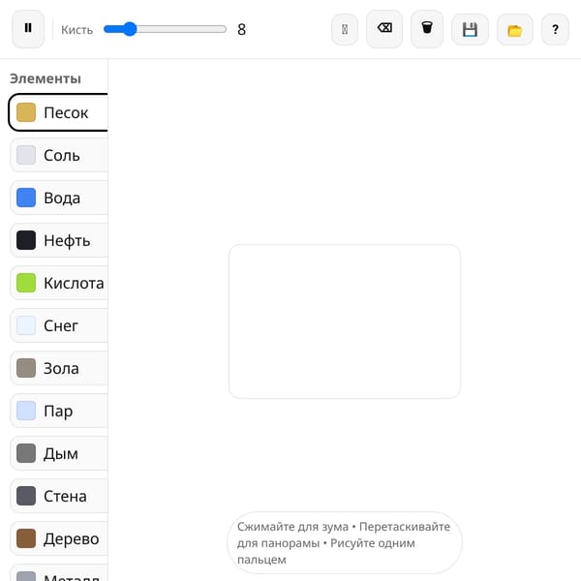The image size is (581, 581).
Task: Click the Кисть label
Action: coord(76,30)
